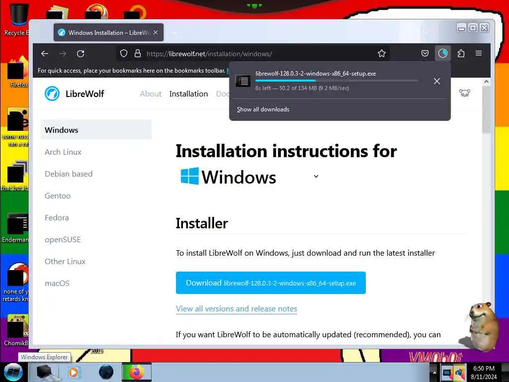Select macOS in the sidebar

tap(57, 284)
